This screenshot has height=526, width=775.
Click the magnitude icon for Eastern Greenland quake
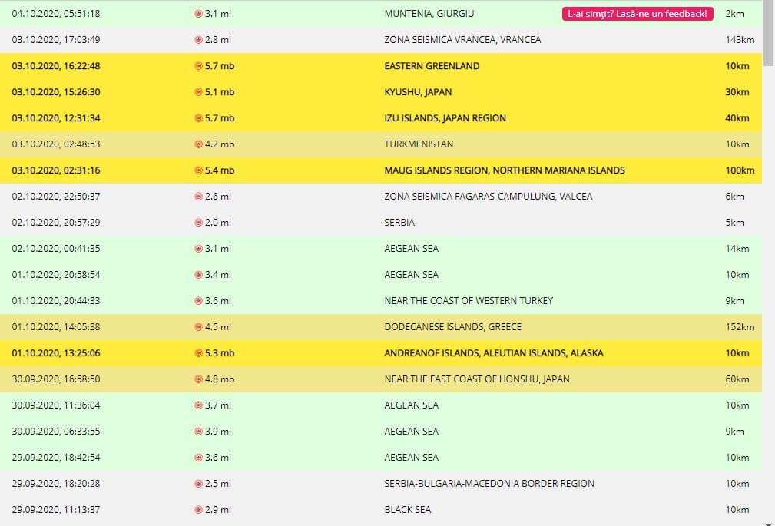[198, 66]
